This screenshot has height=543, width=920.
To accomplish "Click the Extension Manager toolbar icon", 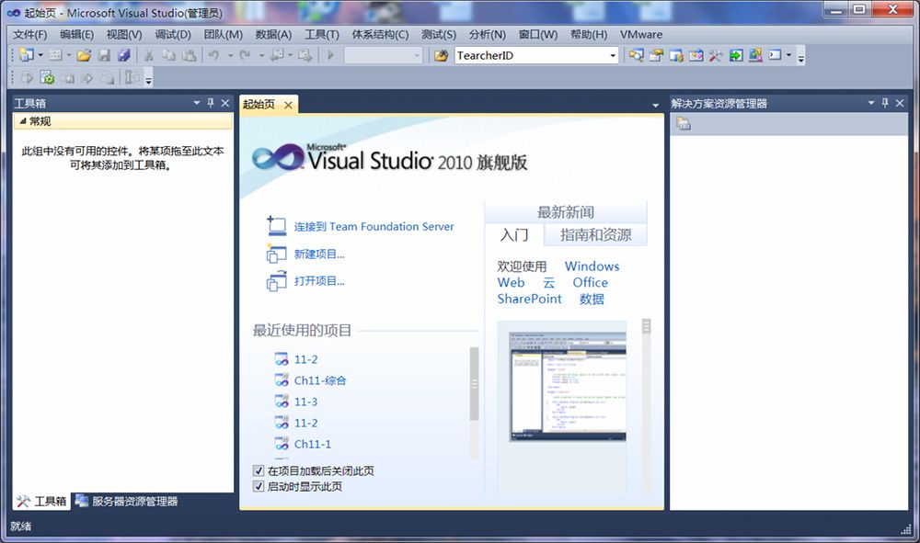I will point(755,55).
